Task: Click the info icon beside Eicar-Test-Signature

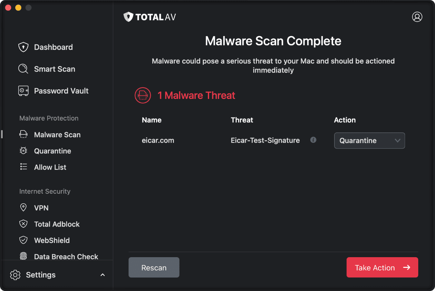Action: [x=313, y=140]
